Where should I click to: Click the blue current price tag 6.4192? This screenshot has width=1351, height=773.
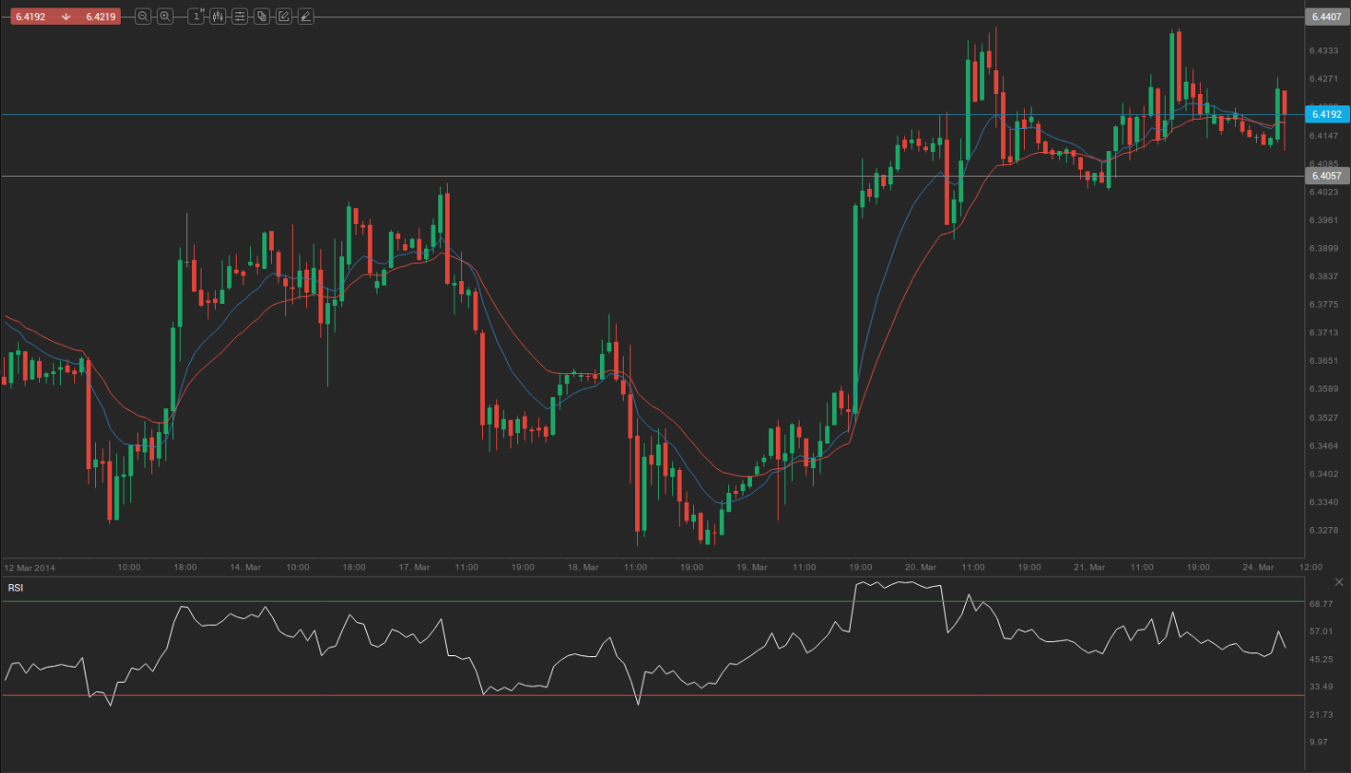tap(1325, 114)
